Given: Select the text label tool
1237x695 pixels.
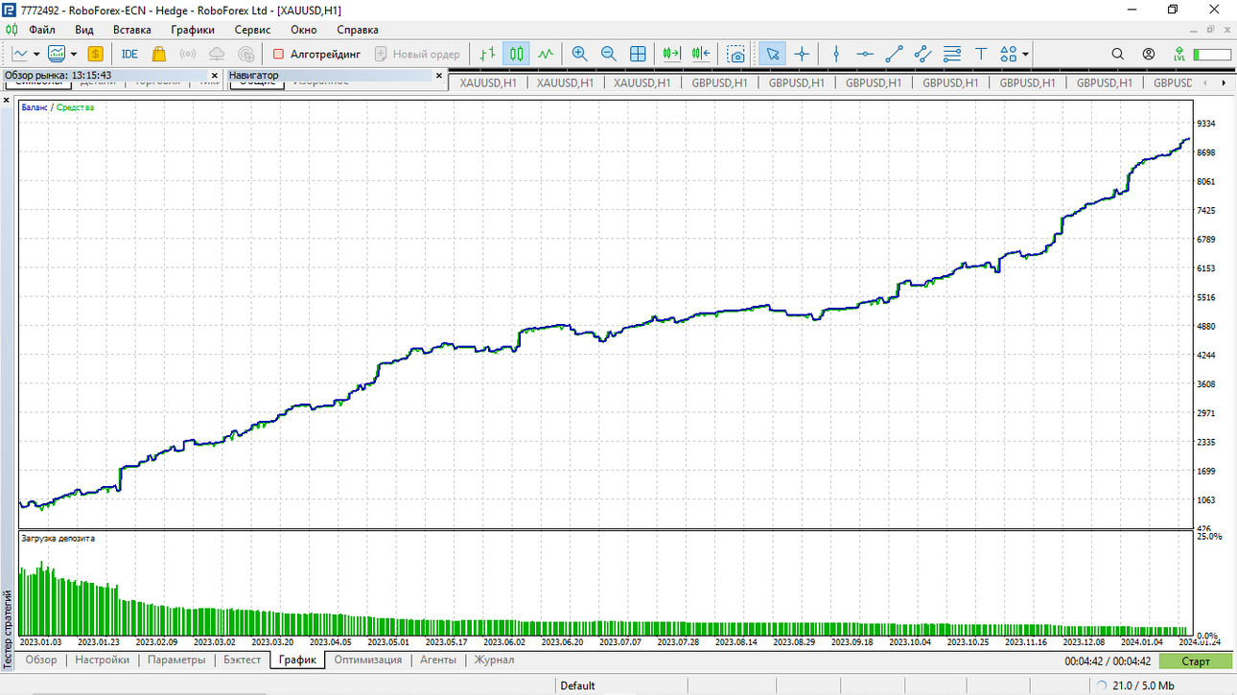Looking at the screenshot, I should [x=981, y=54].
